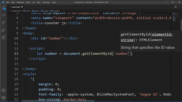Image resolution: width=182 pixels, height=102 pixels.
Task: Click the unsaved dot on index.html tab
Action: click(x=22, y=7)
